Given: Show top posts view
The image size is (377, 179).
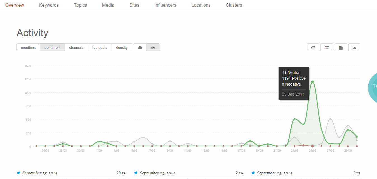Looking at the screenshot, I should click(x=100, y=47).
